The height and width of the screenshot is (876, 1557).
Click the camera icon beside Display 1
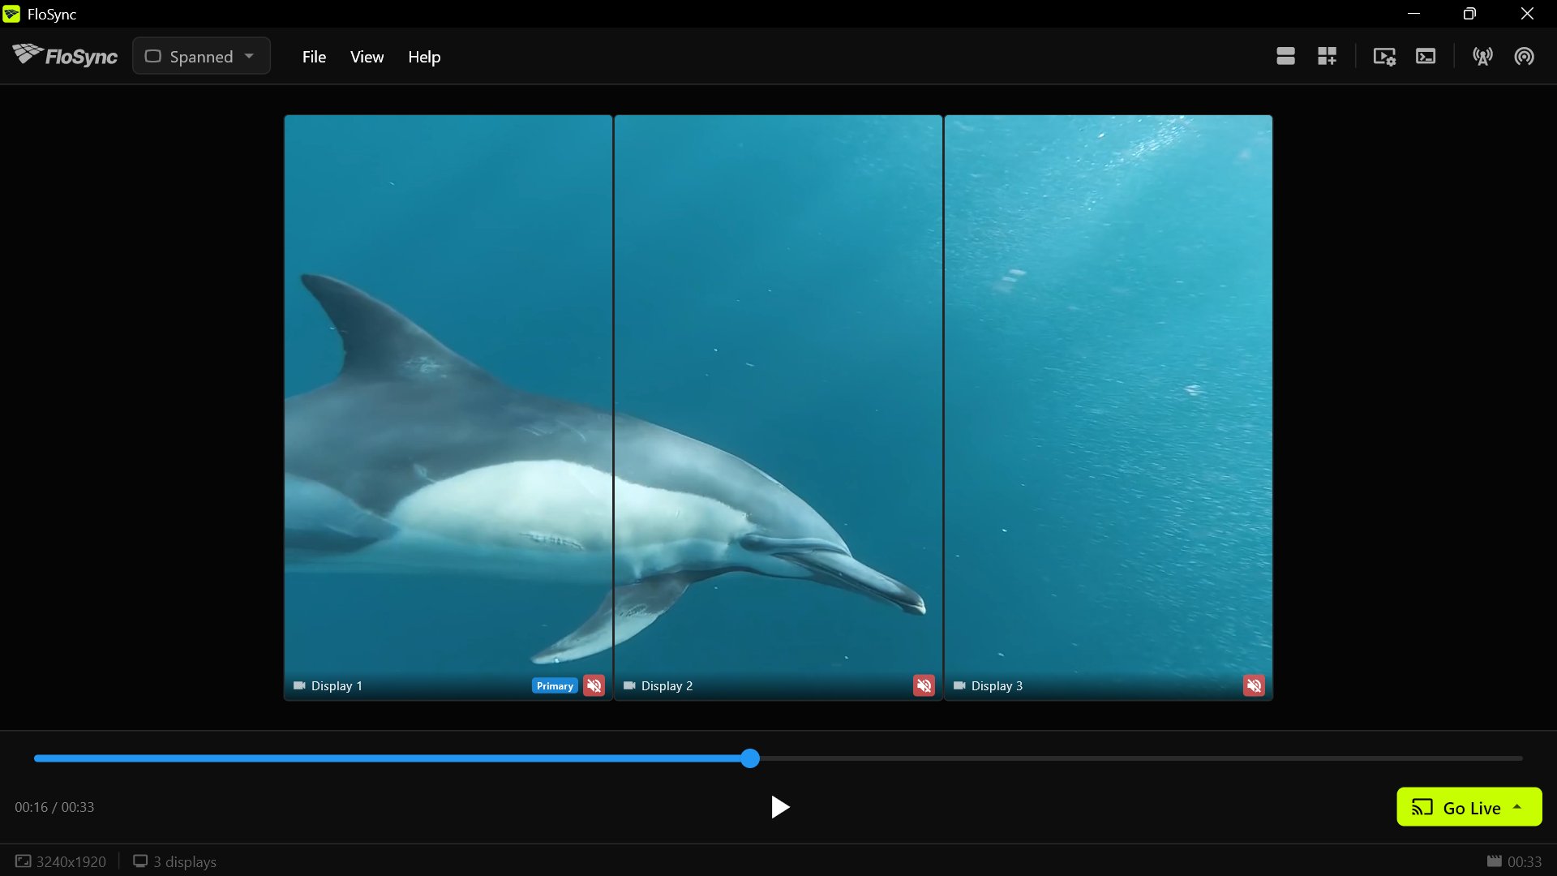coord(299,685)
